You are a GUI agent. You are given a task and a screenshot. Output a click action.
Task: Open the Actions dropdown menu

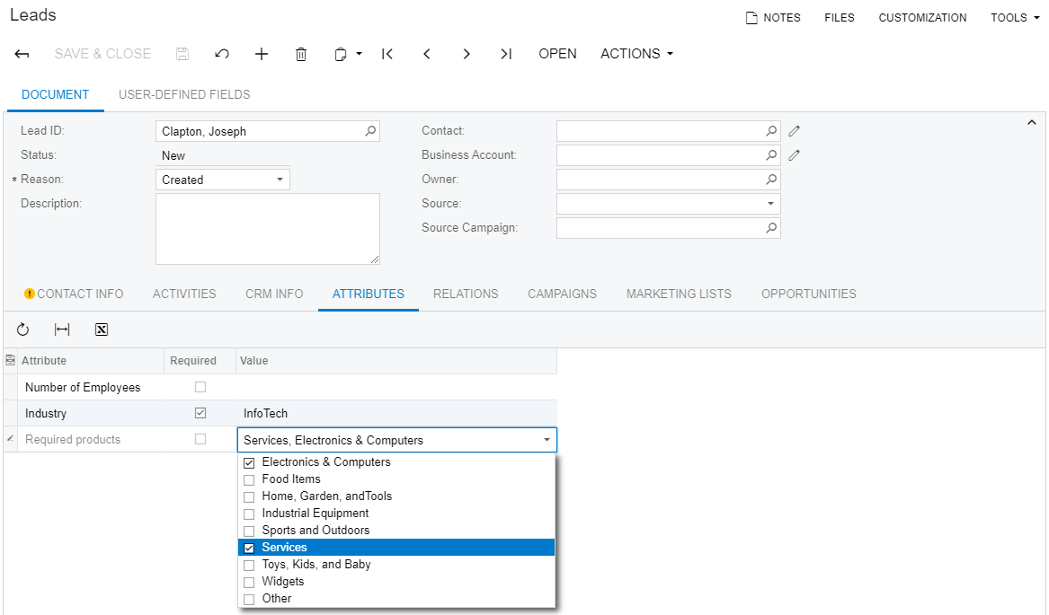click(x=636, y=54)
